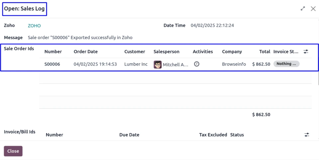The image size is (319, 160).
Task: Click Mitchell Admin's avatar picture
Action: [158, 64]
